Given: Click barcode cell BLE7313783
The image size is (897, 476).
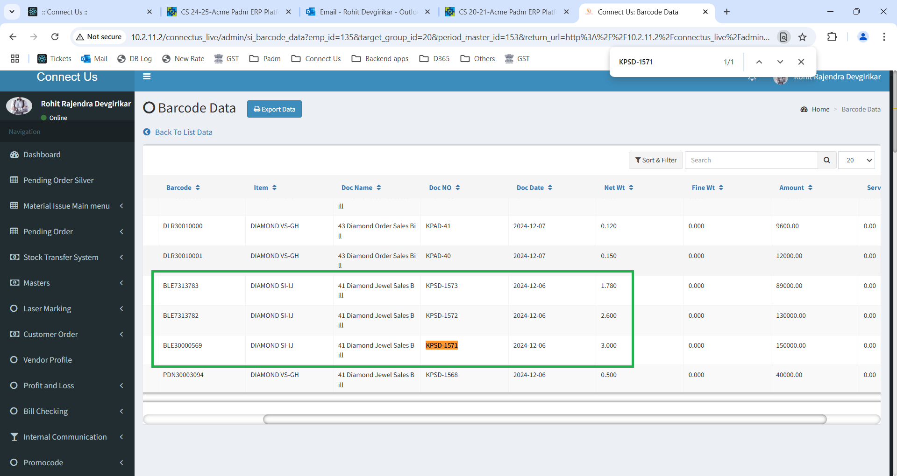Looking at the screenshot, I should pyautogui.click(x=181, y=286).
